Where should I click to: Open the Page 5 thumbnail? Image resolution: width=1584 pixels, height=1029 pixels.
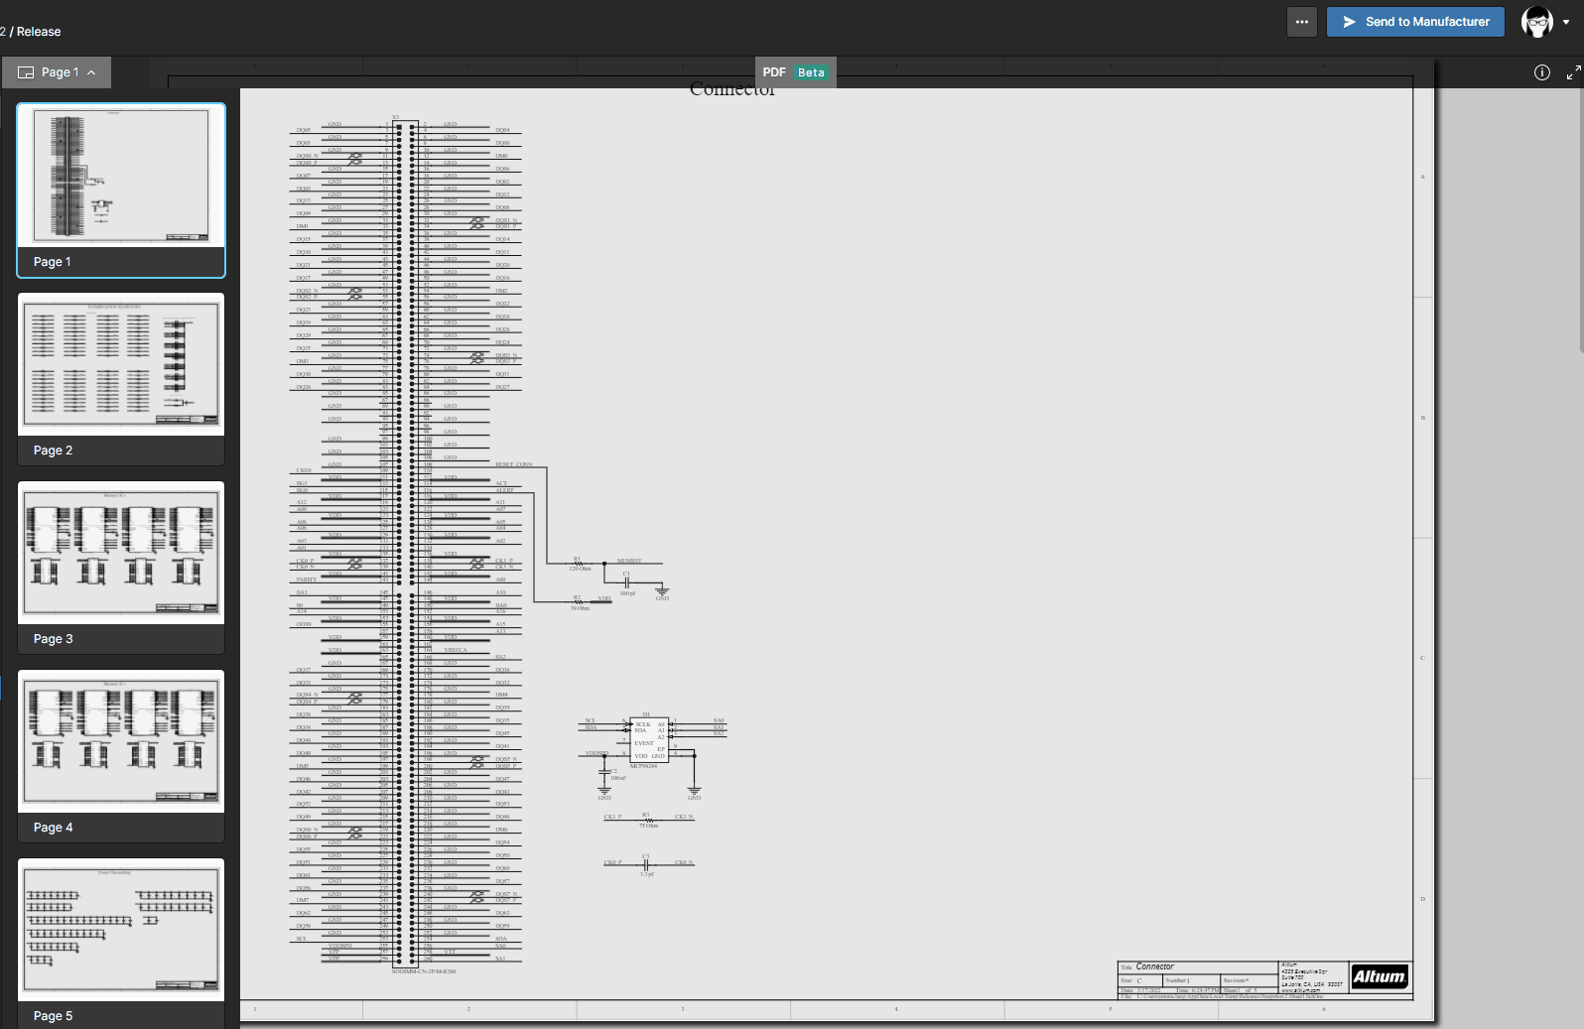(121, 943)
